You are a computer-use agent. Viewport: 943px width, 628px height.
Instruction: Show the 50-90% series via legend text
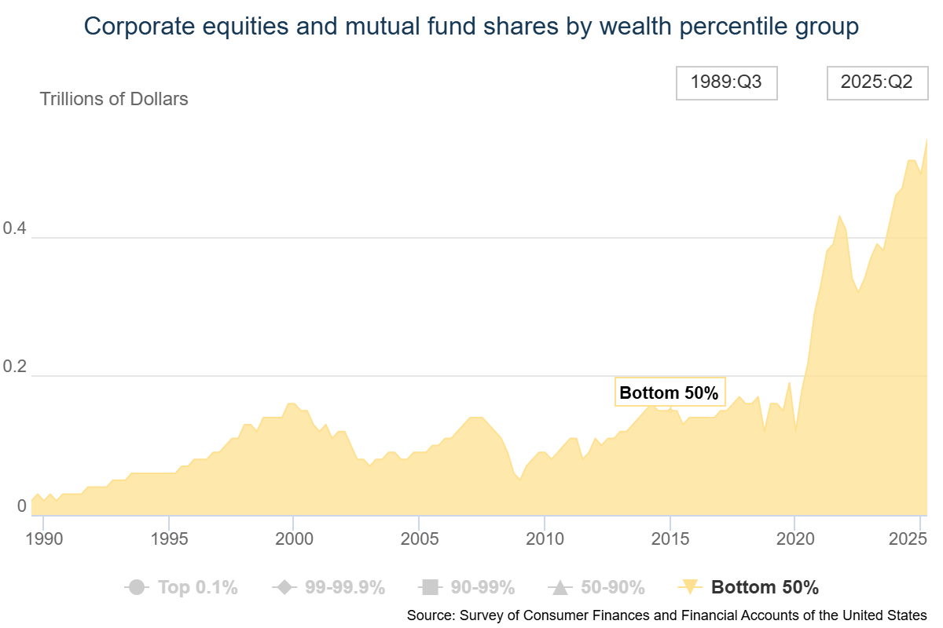(x=612, y=587)
